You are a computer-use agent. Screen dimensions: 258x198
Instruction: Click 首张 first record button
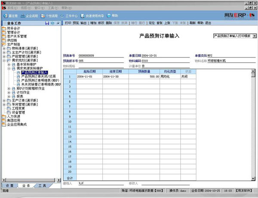click(x=160, y=23)
